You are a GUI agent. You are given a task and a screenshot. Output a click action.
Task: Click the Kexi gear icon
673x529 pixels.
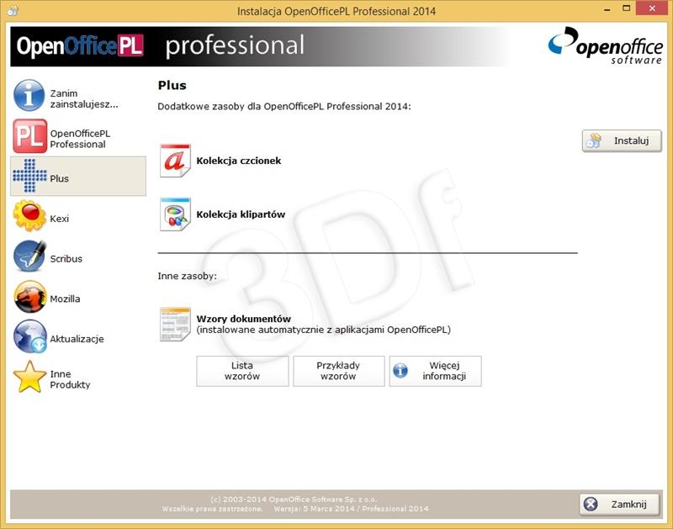(x=29, y=216)
